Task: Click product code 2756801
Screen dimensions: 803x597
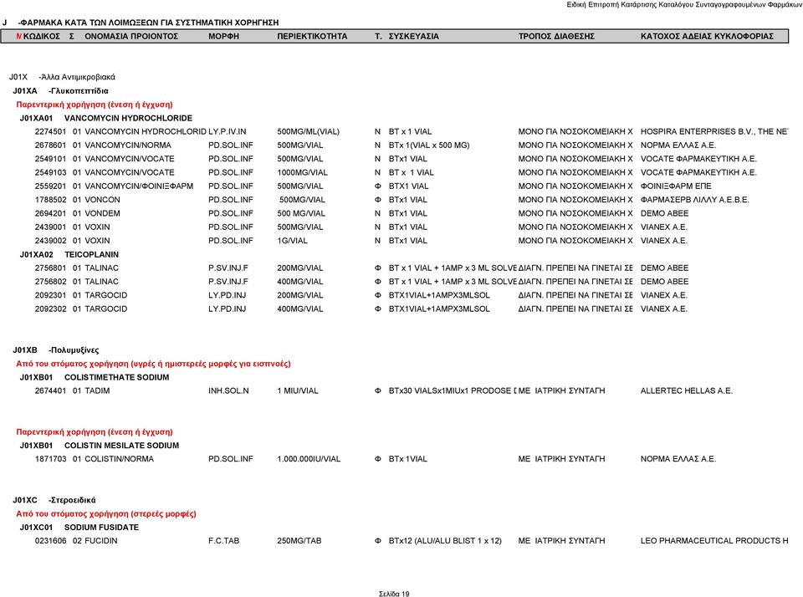Action: point(50,268)
